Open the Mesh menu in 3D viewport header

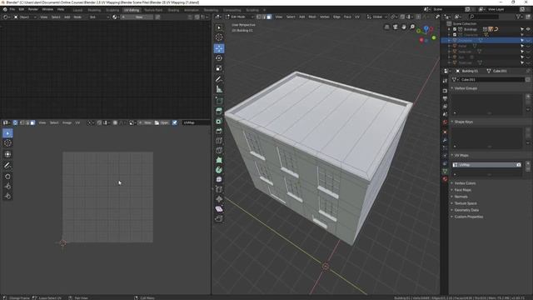point(312,17)
